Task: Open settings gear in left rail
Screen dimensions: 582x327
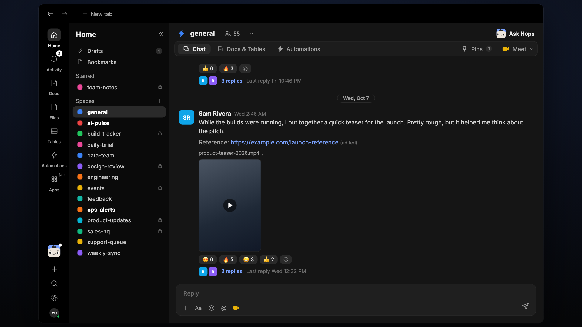Action: tap(54, 298)
